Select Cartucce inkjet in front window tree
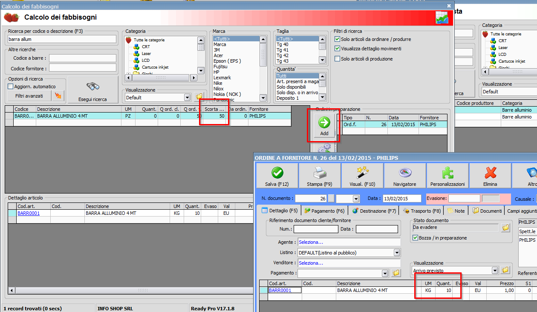 click(155, 67)
